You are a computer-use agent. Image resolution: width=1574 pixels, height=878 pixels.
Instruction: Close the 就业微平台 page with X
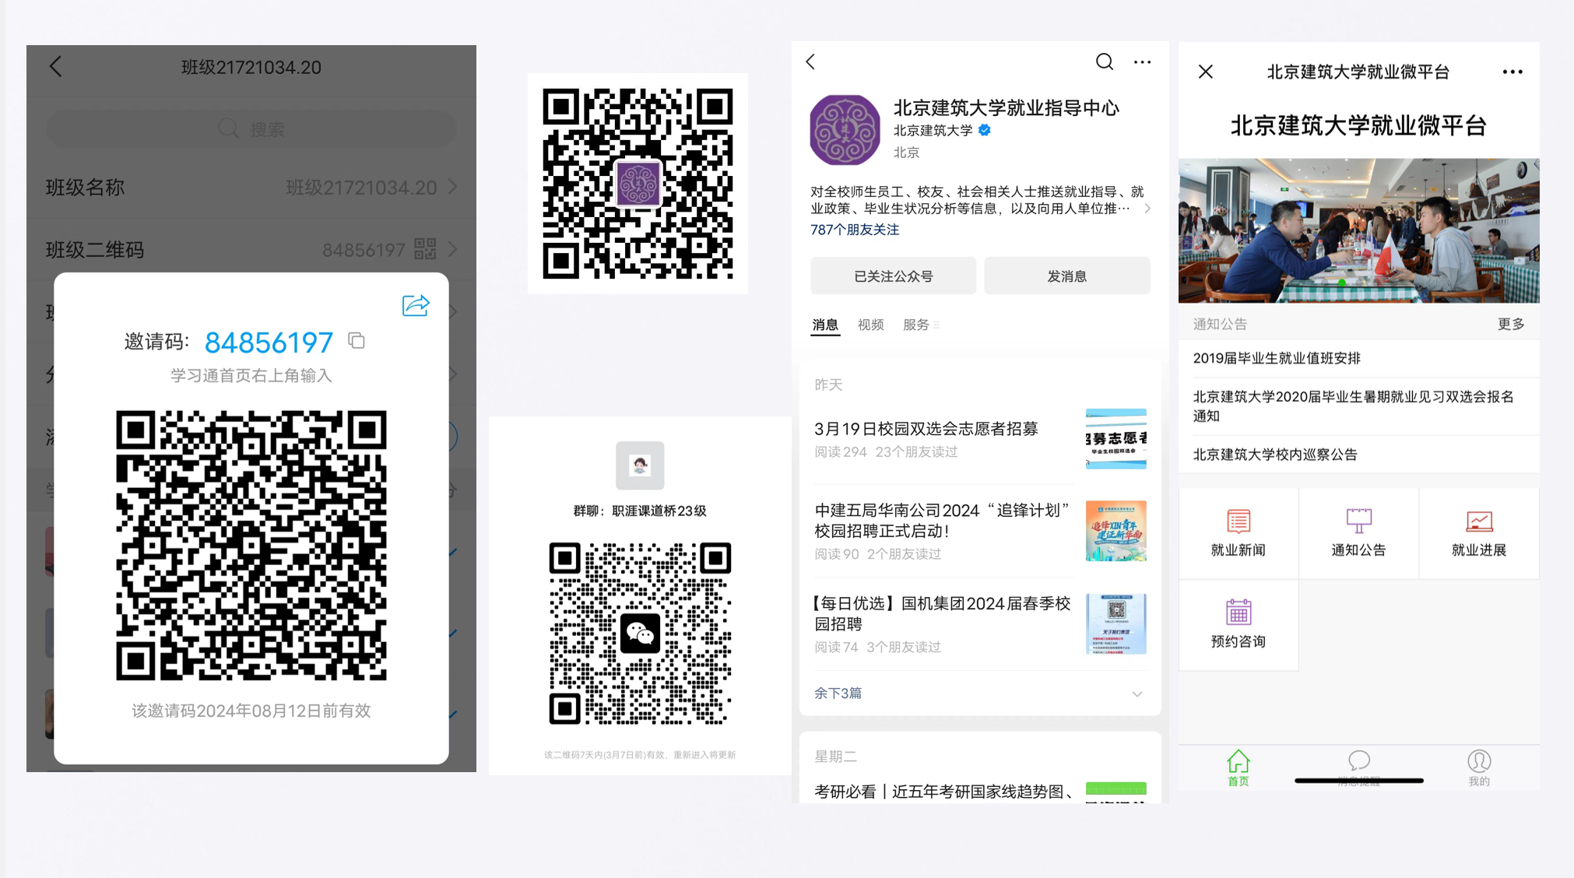[x=1205, y=72]
